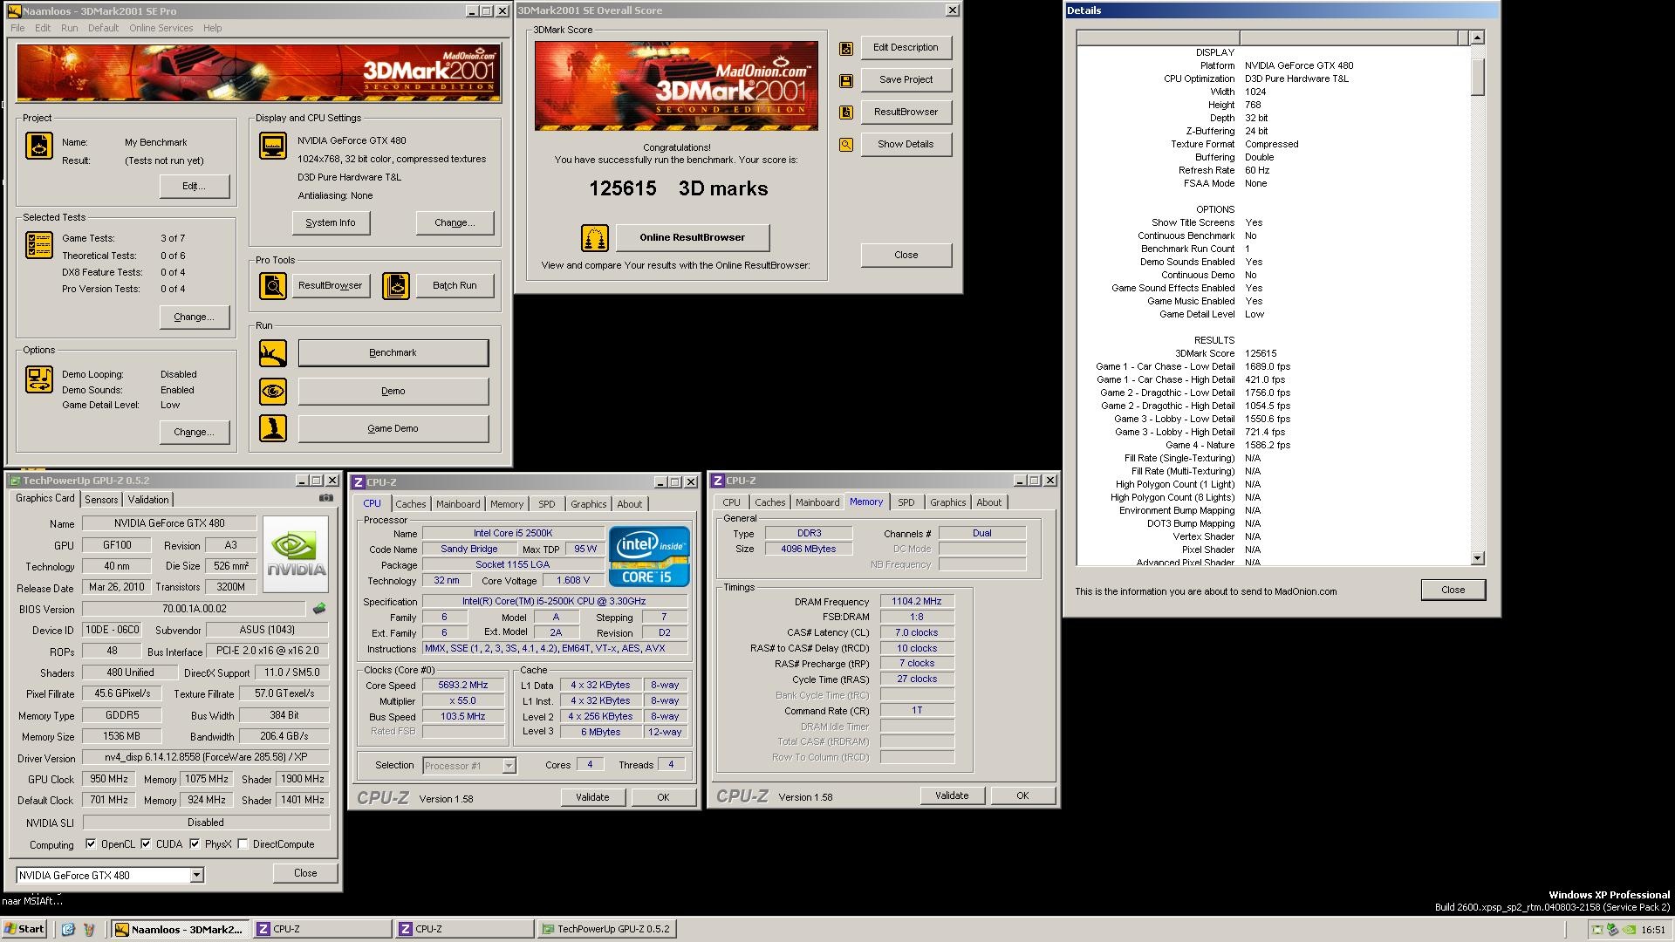This screenshot has height=942, width=1675.
Task: Switch to the Sensors tab in GPU-Z
Action: point(101,500)
